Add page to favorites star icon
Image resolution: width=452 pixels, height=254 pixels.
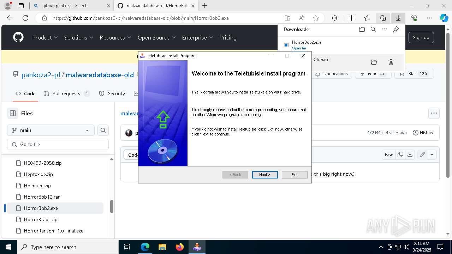point(316,18)
